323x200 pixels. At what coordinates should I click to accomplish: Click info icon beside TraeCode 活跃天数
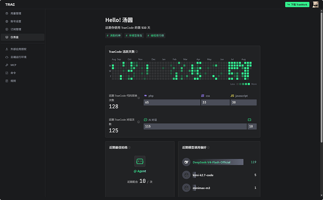tap(137, 52)
